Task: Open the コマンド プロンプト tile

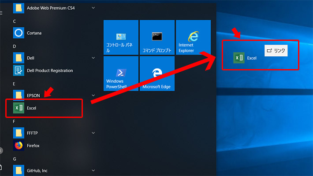Action: (x=157, y=37)
